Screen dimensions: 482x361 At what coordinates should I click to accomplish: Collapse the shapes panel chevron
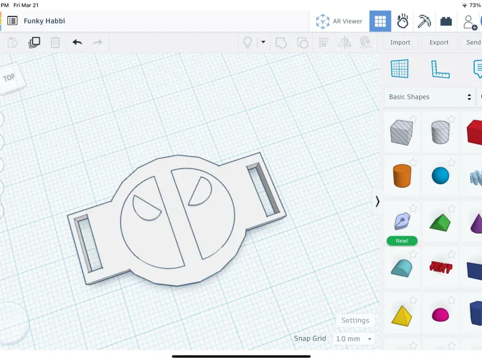tap(377, 202)
